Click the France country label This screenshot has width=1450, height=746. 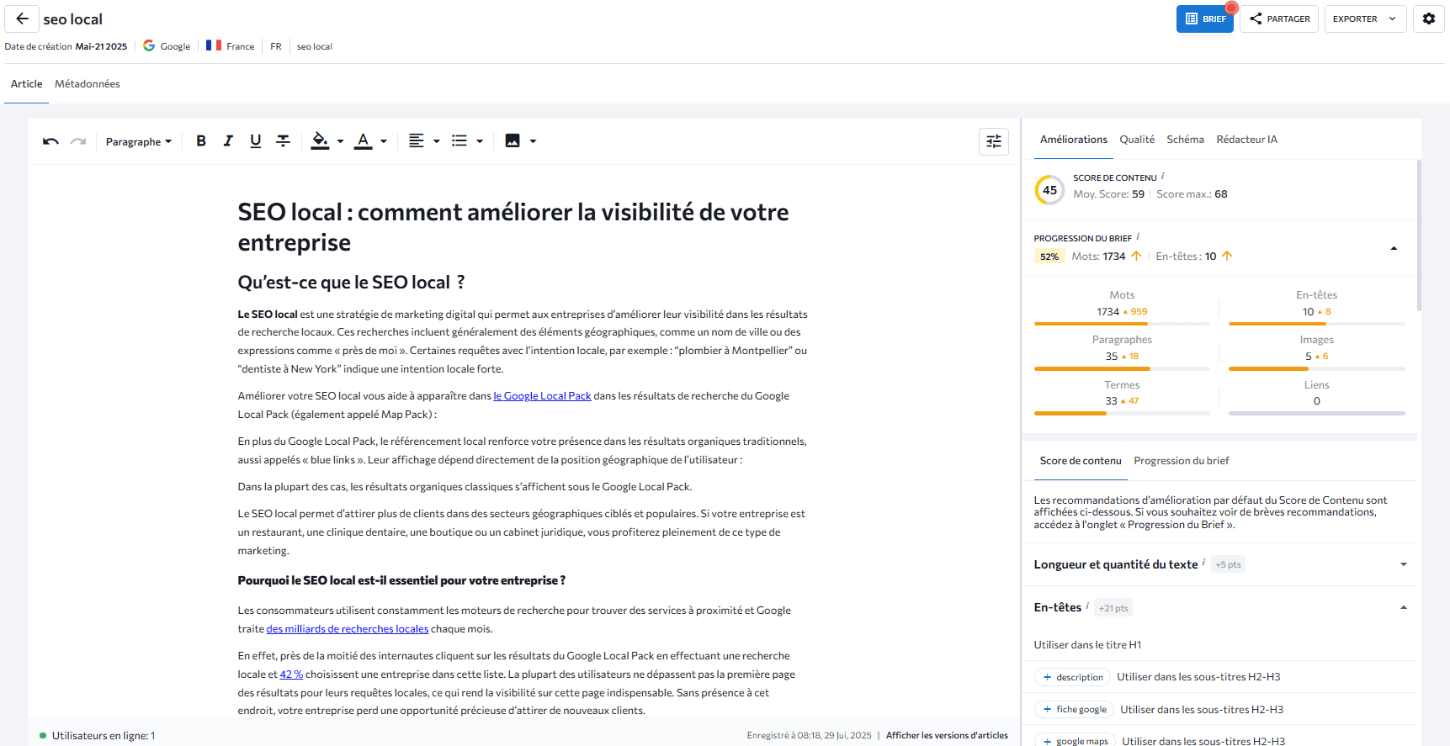(240, 46)
